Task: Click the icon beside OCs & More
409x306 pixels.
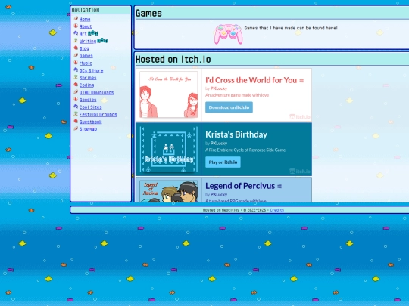Action: (76, 70)
